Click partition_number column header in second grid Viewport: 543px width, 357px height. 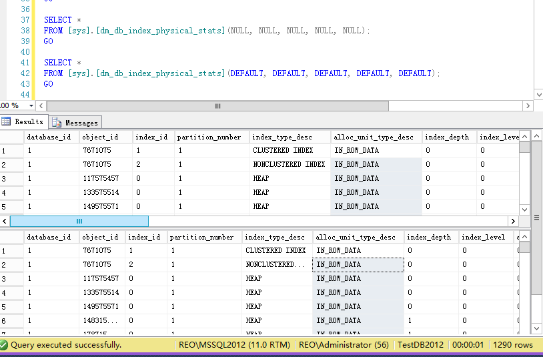pyautogui.click(x=203, y=238)
